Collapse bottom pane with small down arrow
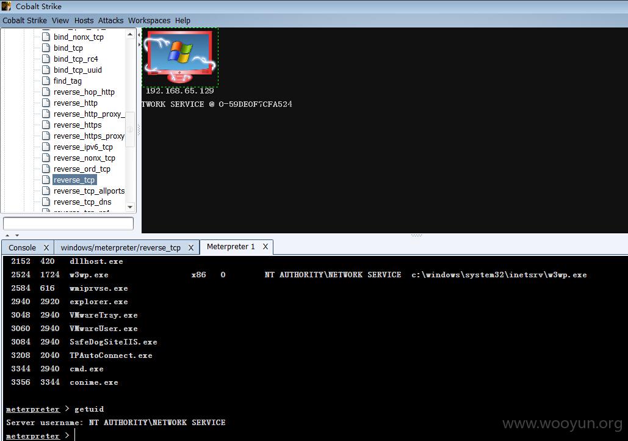 tap(17, 235)
